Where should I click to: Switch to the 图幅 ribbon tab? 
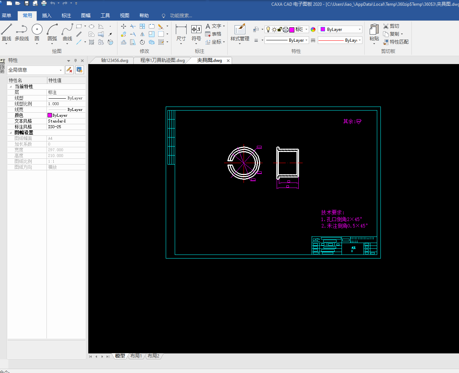coord(86,15)
